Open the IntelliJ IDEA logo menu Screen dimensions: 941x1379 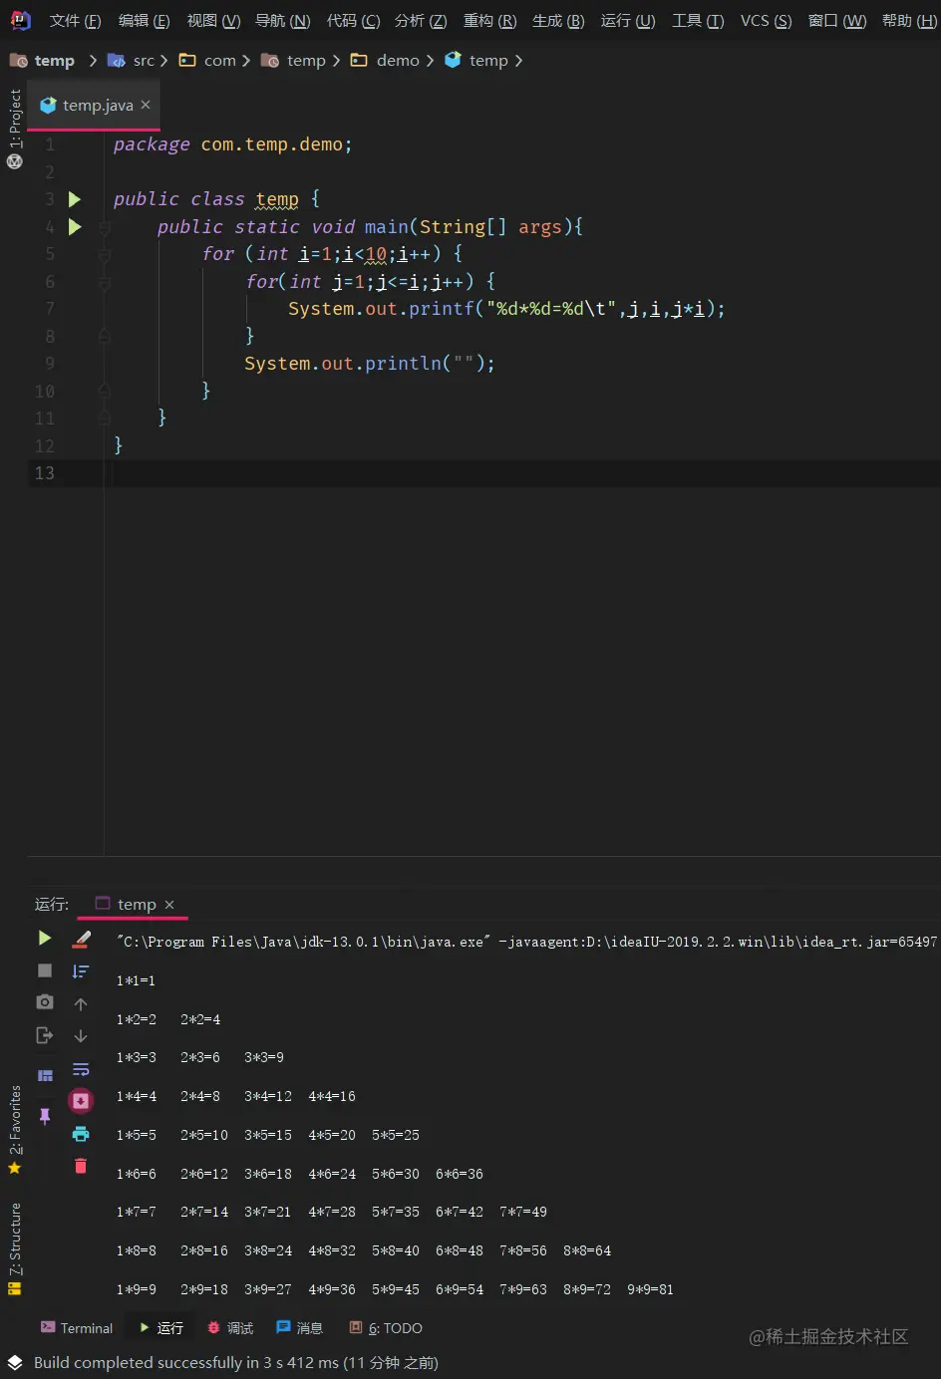[x=20, y=20]
